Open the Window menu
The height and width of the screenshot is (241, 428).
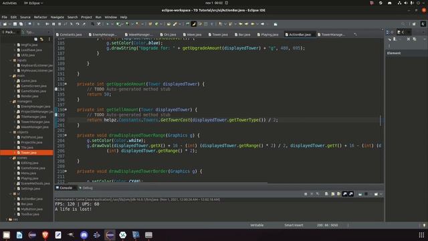110,17
